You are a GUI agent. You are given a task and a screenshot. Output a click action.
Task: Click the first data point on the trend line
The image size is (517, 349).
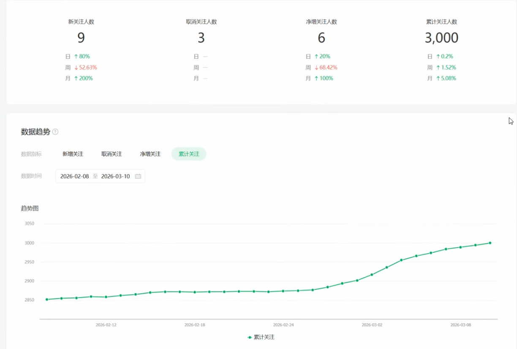pos(47,300)
